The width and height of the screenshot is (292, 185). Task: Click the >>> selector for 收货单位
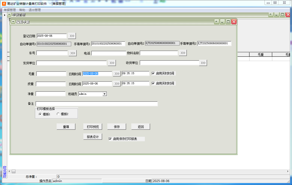click(203, 63)
